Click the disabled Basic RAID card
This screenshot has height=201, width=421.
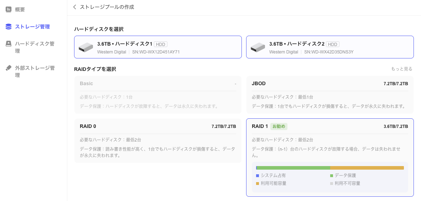(158, 95)
